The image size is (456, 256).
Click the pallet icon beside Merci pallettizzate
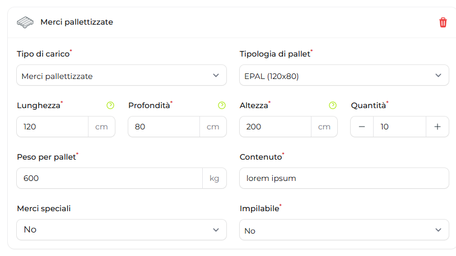(25, 22)
